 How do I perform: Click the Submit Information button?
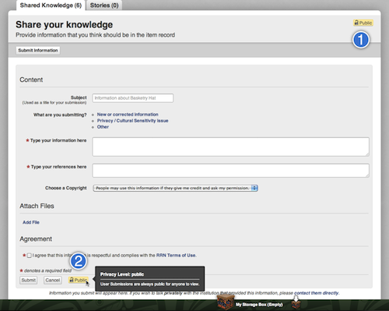point(38,51)
